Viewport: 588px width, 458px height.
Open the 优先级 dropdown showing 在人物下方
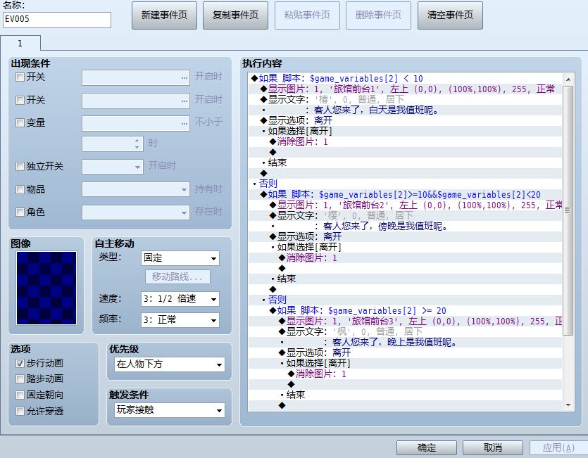170,364
